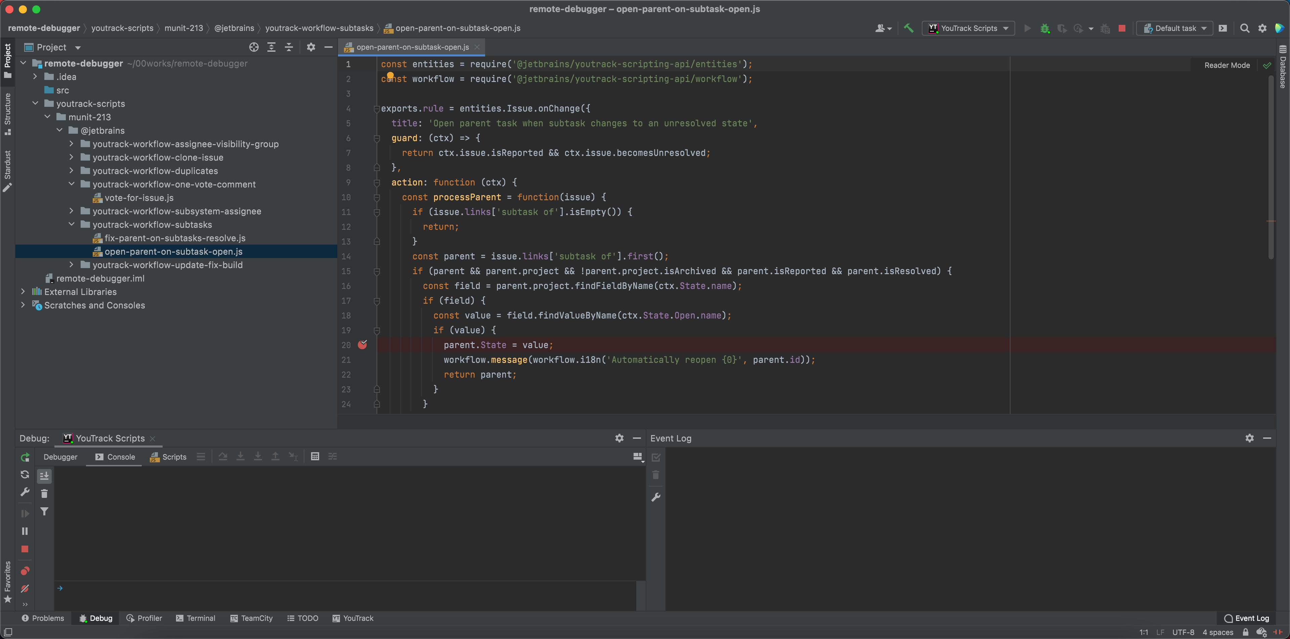Click the Build project hammer icon
The width and height of the screenshot is (1290, 639).
[x=908, y=29]
